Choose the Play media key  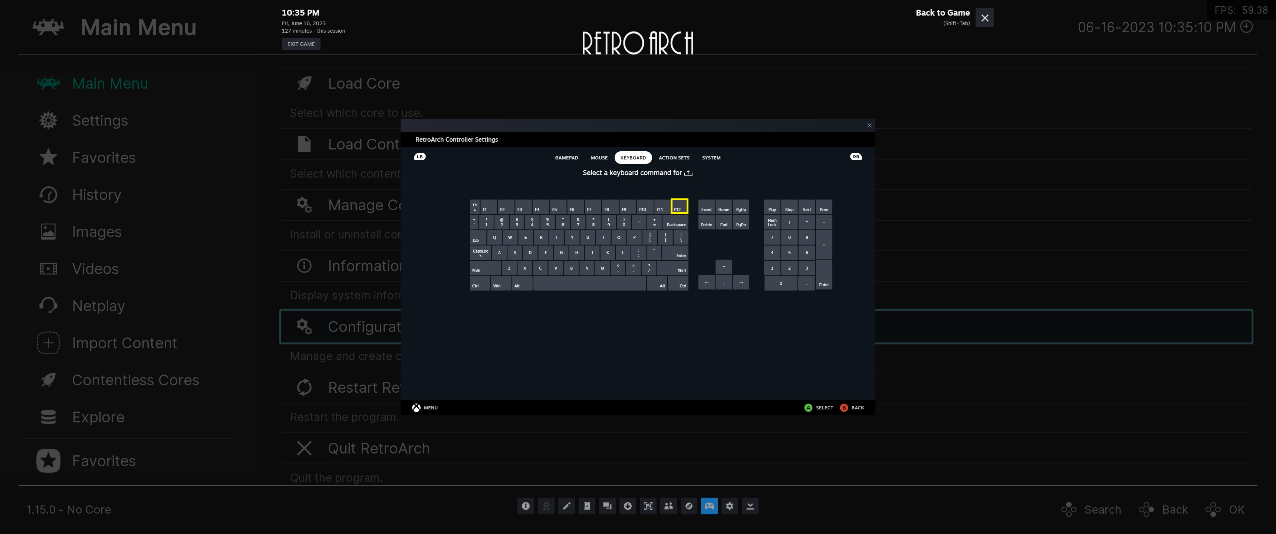tap(772, 207)
